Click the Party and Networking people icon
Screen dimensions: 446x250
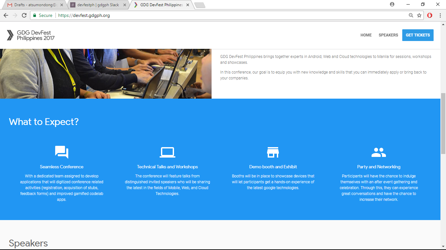379,152
